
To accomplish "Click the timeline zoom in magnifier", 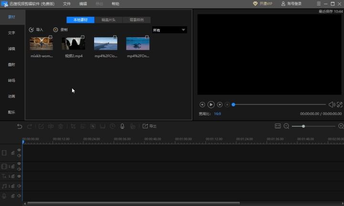I will pos(341,126).
